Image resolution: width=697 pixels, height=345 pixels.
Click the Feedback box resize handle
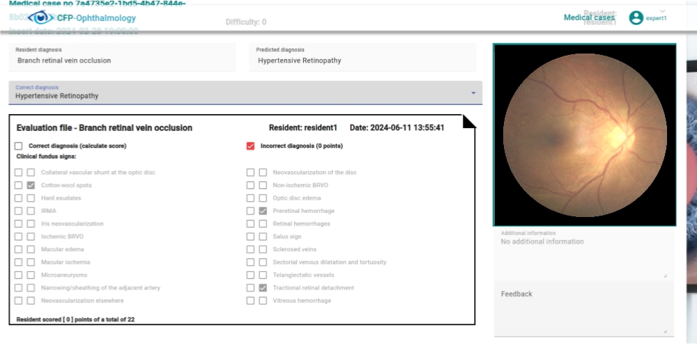(x=665, y=331)
